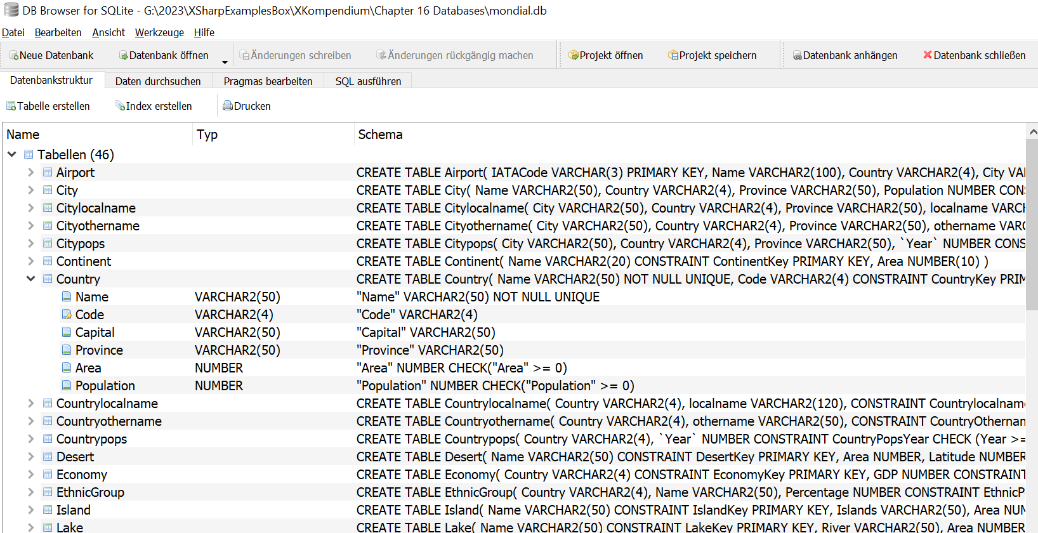This screenshot has height=533, width=1038.
Task: Click the Capital column field icon
Action: [67, 332]
